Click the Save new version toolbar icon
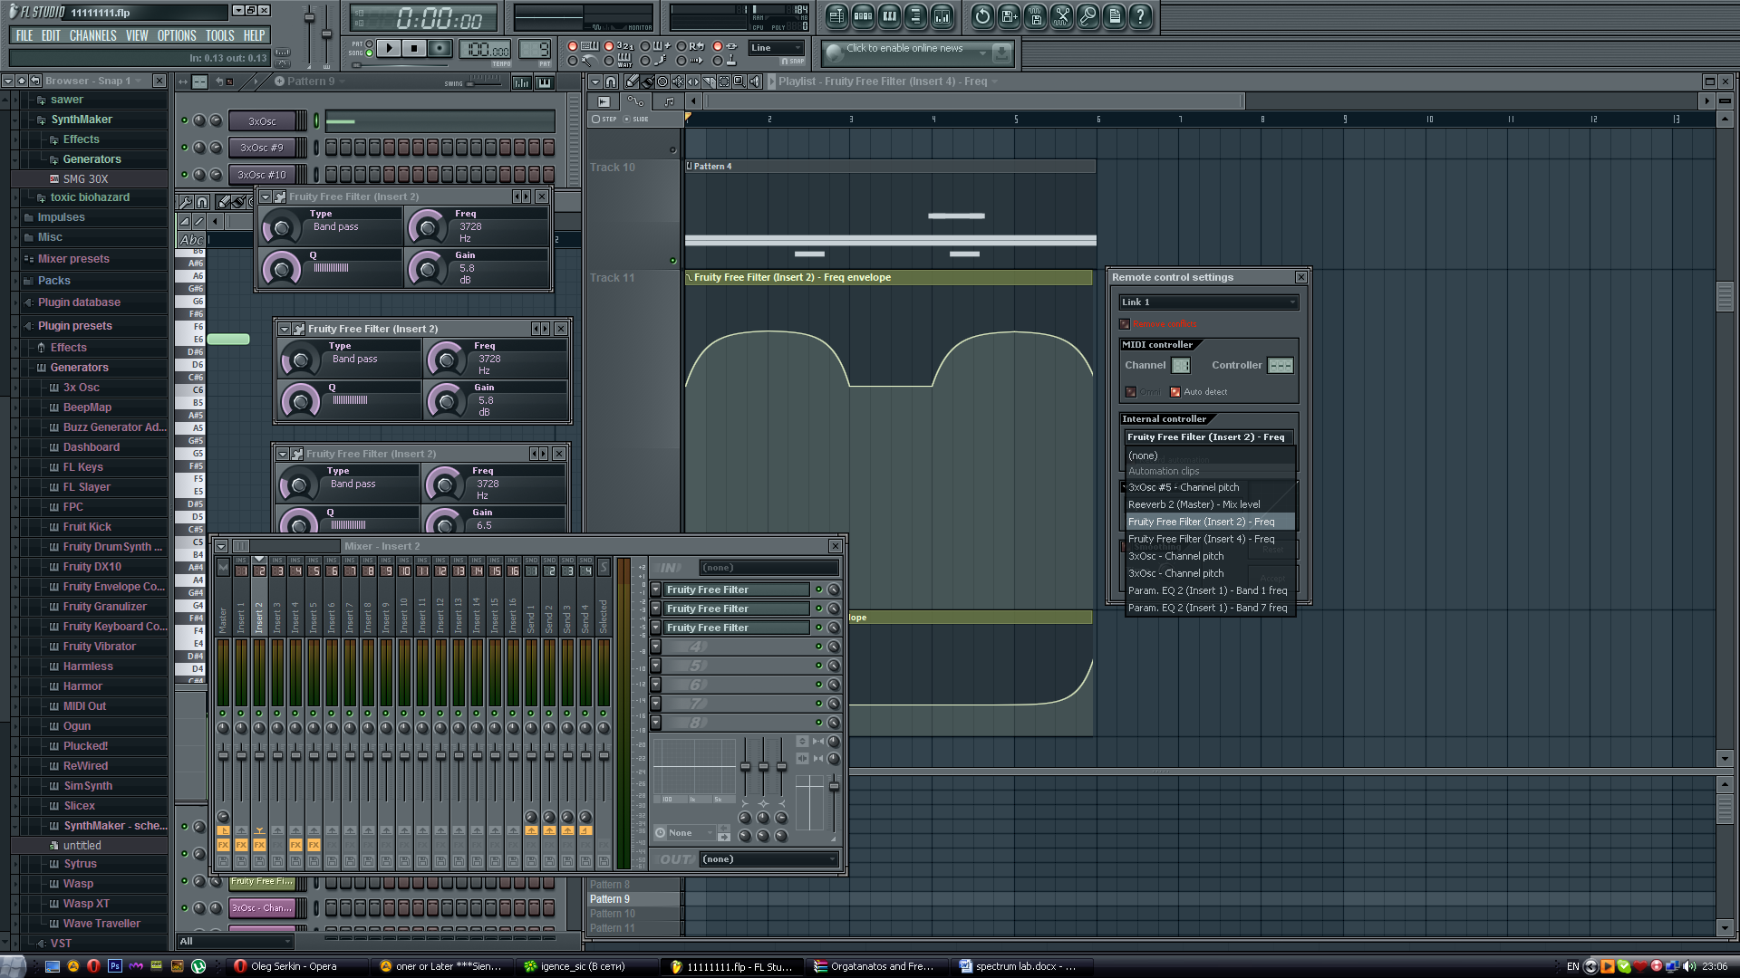Screen dimensions: 1740x978 (x=1009, y=15)
